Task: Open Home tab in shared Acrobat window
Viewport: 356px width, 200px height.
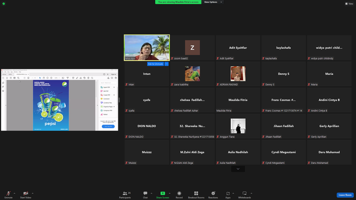Action: coord(4,74)
